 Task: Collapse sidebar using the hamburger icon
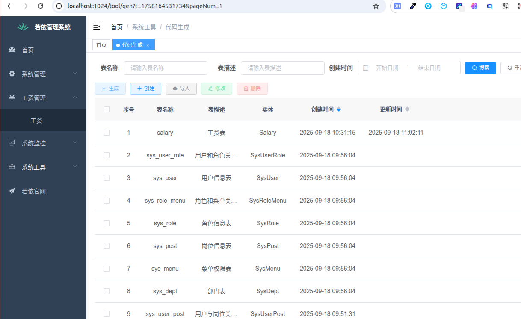[x=97, y=27]
